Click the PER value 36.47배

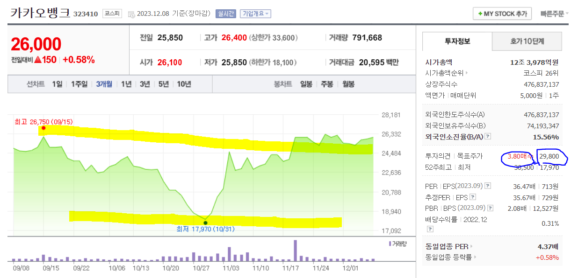525,186
